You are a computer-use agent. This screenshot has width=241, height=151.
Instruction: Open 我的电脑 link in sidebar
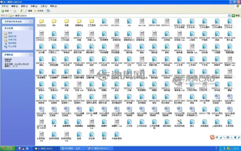point(12,43)
